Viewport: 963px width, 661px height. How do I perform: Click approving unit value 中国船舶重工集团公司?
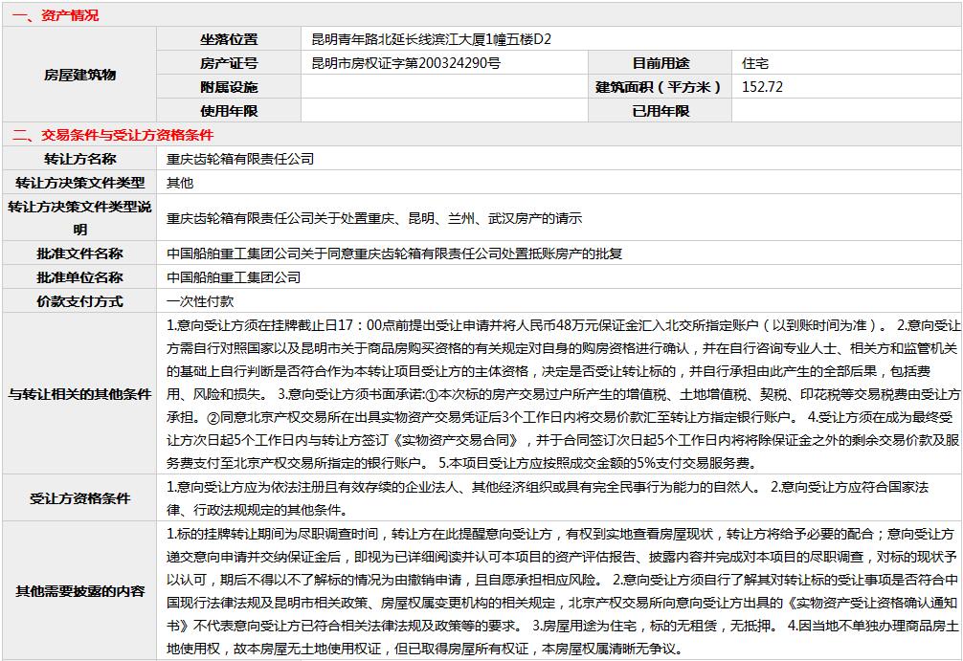(x=234, y=277)
